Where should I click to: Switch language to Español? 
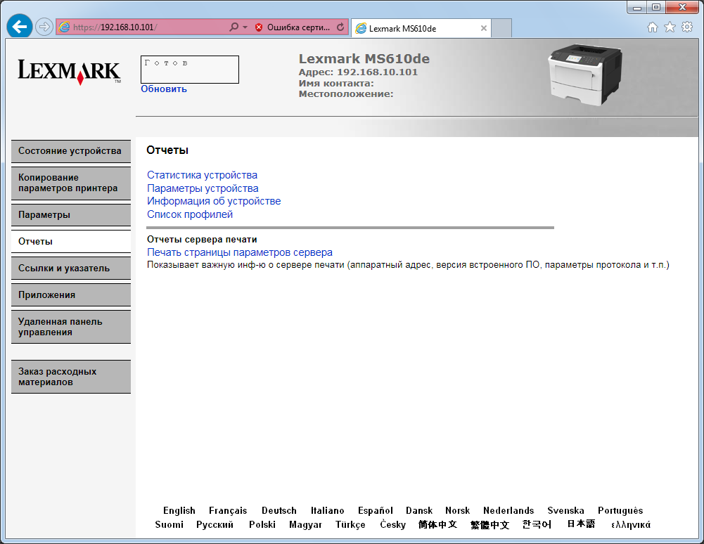(x=376, y=511)
